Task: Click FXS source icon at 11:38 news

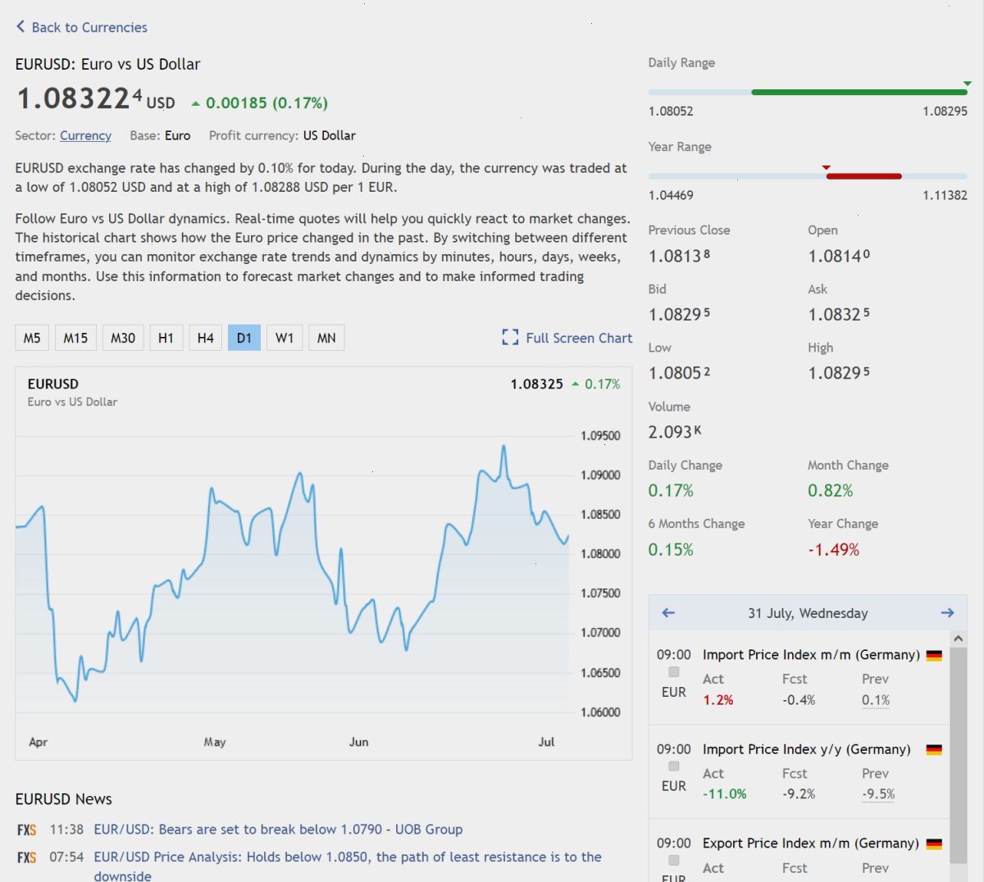Action: [x=26, y=830]
